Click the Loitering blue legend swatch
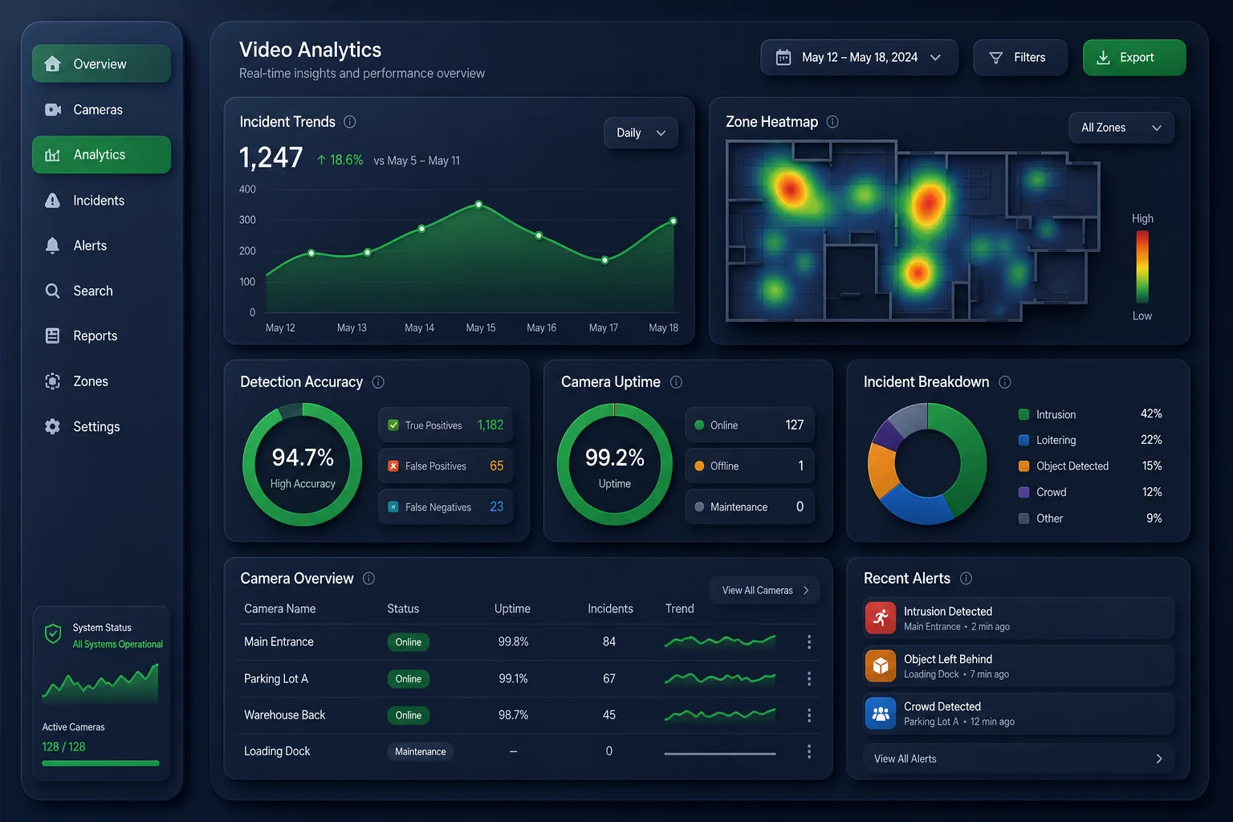 click(x=1023, y=441)
